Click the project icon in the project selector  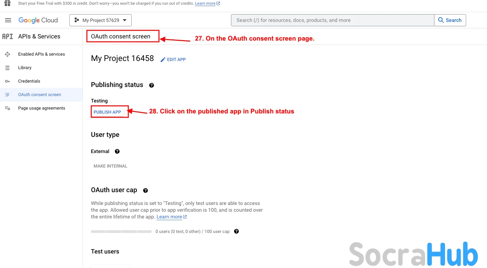pos(77,20)
